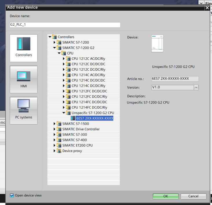Expand CPU 1214FC DC/DC/DC node

tap(64, 102)
